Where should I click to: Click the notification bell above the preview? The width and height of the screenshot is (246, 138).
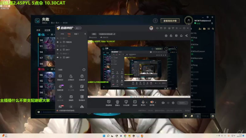coord(181,36)
